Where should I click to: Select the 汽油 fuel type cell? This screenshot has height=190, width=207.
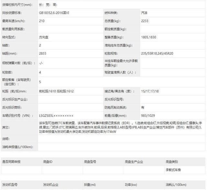(x=145, y=13)
